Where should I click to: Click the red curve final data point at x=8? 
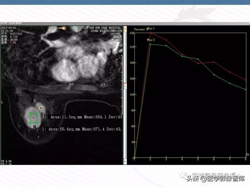[x=246, y=80]
